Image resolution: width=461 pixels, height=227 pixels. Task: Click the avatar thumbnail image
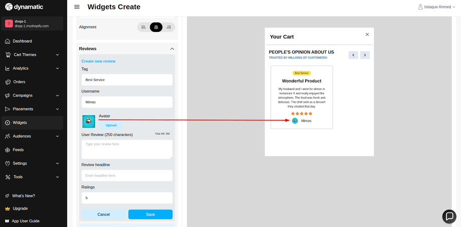(x=89, y=121)
